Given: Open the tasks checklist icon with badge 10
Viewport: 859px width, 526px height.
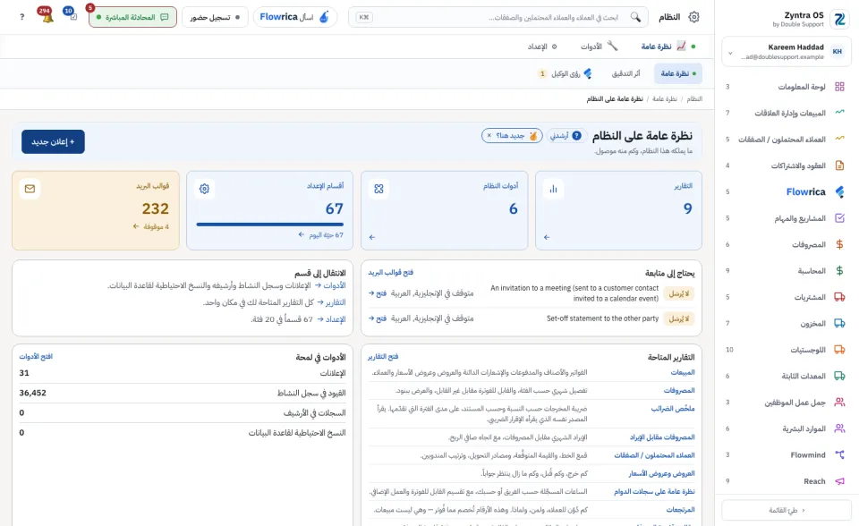Looking at the screenshot, I should (73, 16).
